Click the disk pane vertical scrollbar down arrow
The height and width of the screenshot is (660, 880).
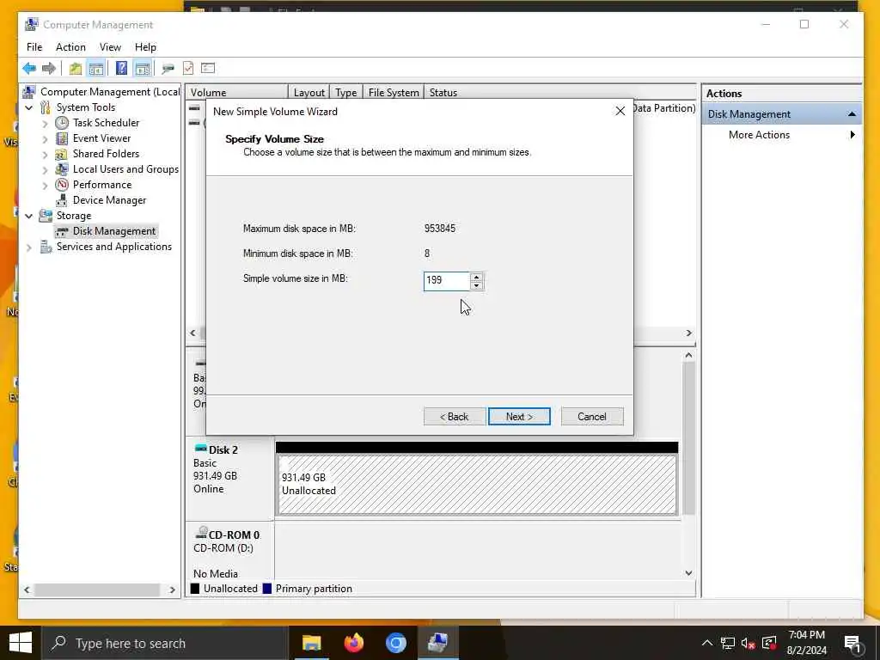point(688,573)
